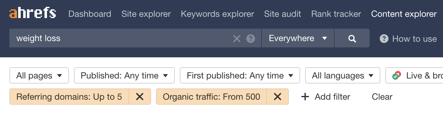Click the Clear filters link
Image resolution: width=443 pixels, height=114 pixels.
pyautogui.click(x=382, y=97)
